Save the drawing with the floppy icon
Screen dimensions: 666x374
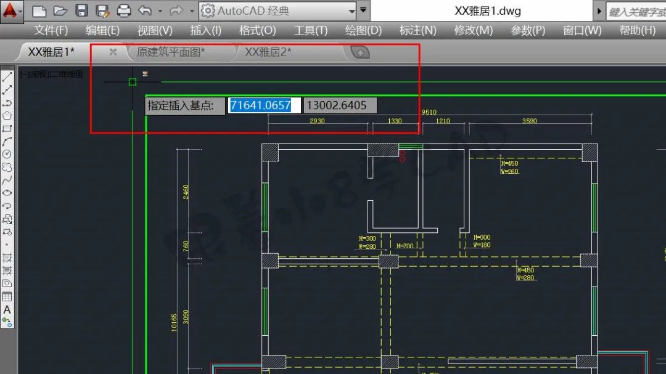(x=81, y=10)
